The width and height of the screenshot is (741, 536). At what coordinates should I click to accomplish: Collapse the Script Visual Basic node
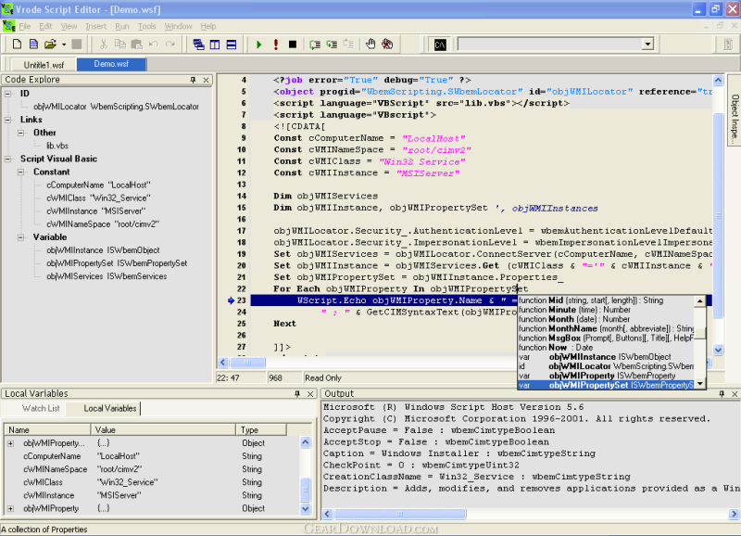[x=8, y=159]
